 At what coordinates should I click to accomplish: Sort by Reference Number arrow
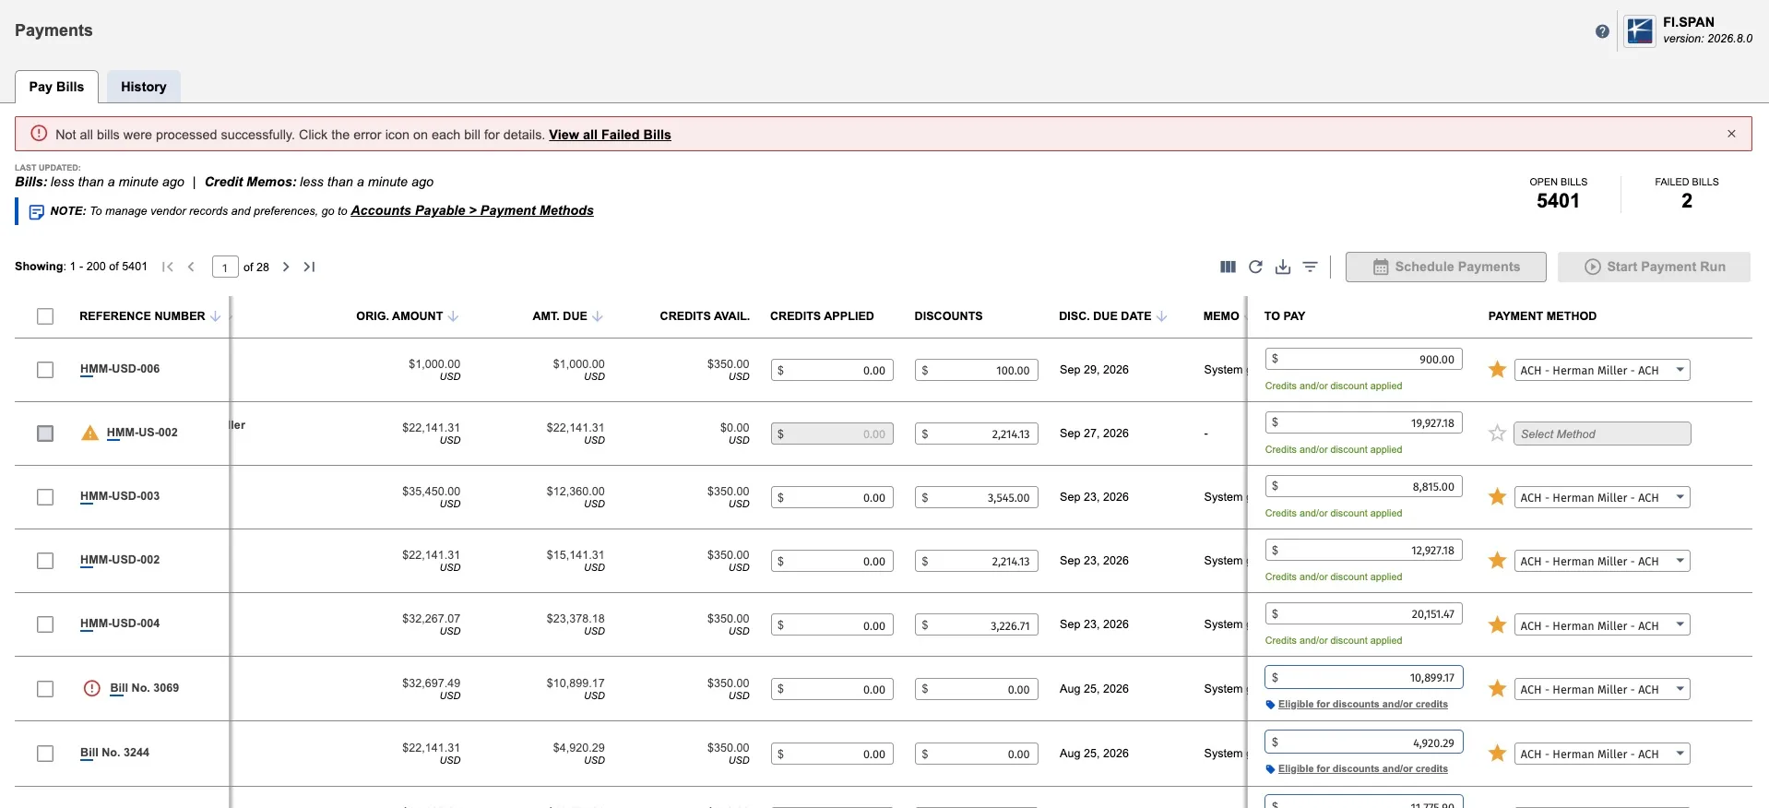(x=215, y=316)
